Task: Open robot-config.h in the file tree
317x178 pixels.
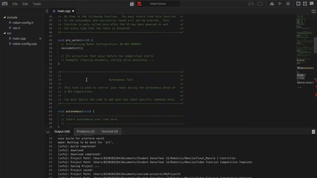Action: coord(23,23)
